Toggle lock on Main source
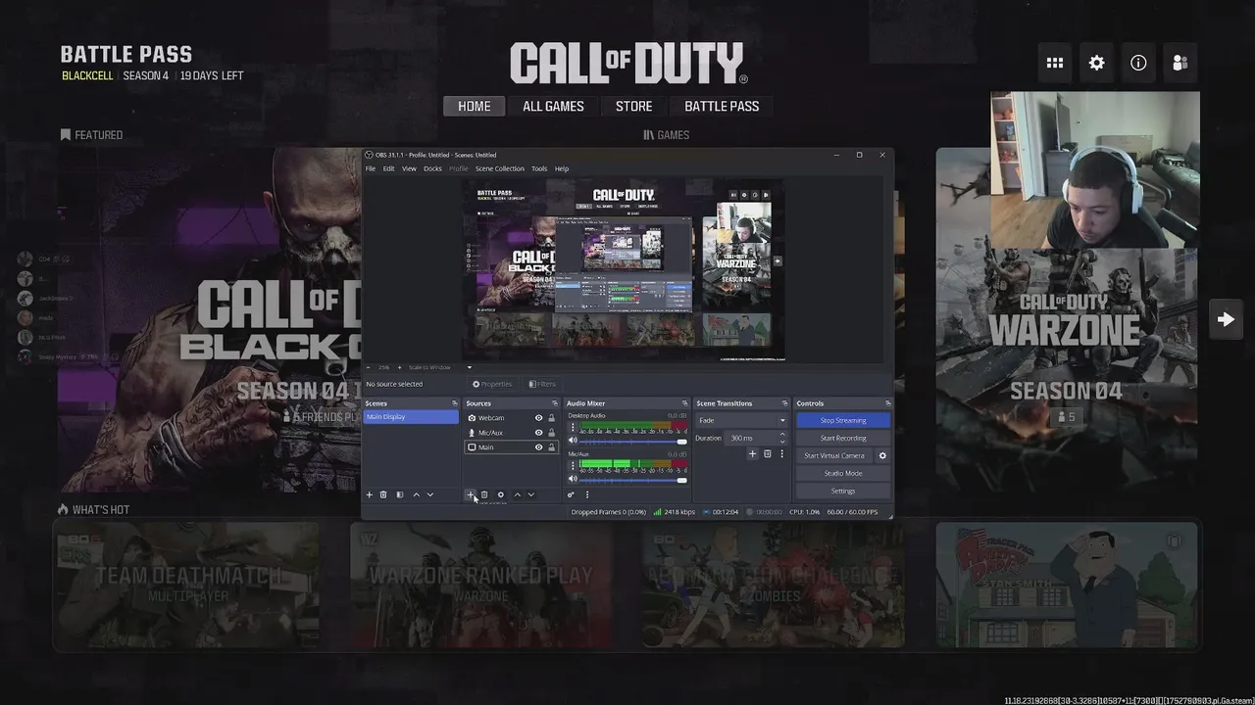The image size is (1255, 705). click(551, 447)
